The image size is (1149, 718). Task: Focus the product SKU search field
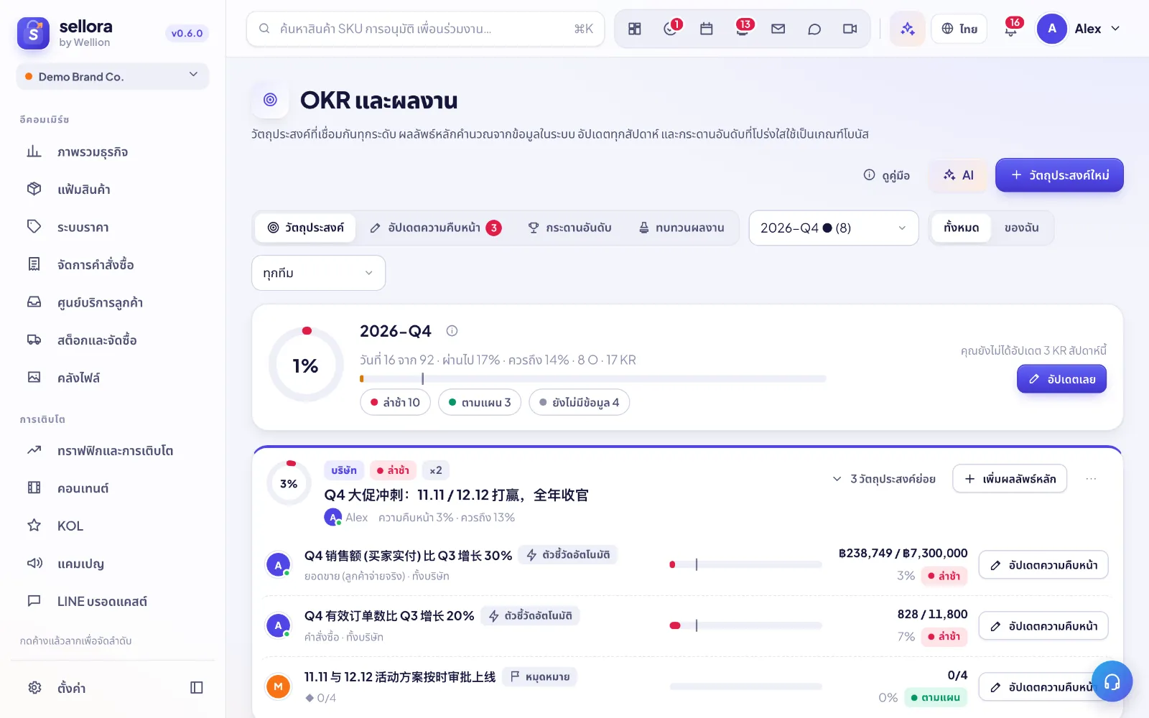tap(425, 29)
